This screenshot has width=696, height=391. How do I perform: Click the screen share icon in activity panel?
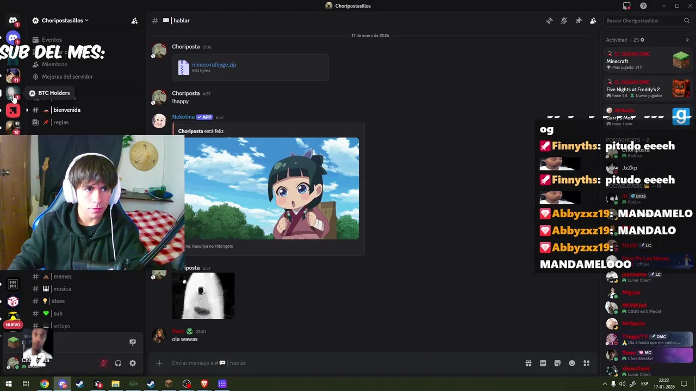point(132,342)
